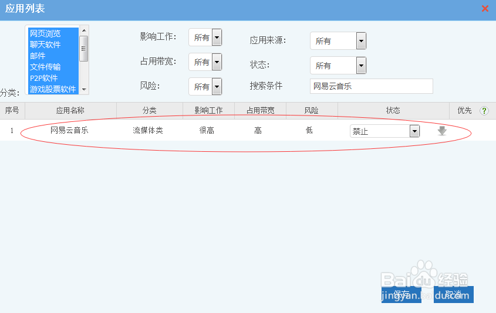The image size is (496, 313).
Task: Click the 序号 column header
Action: (12, 111)
